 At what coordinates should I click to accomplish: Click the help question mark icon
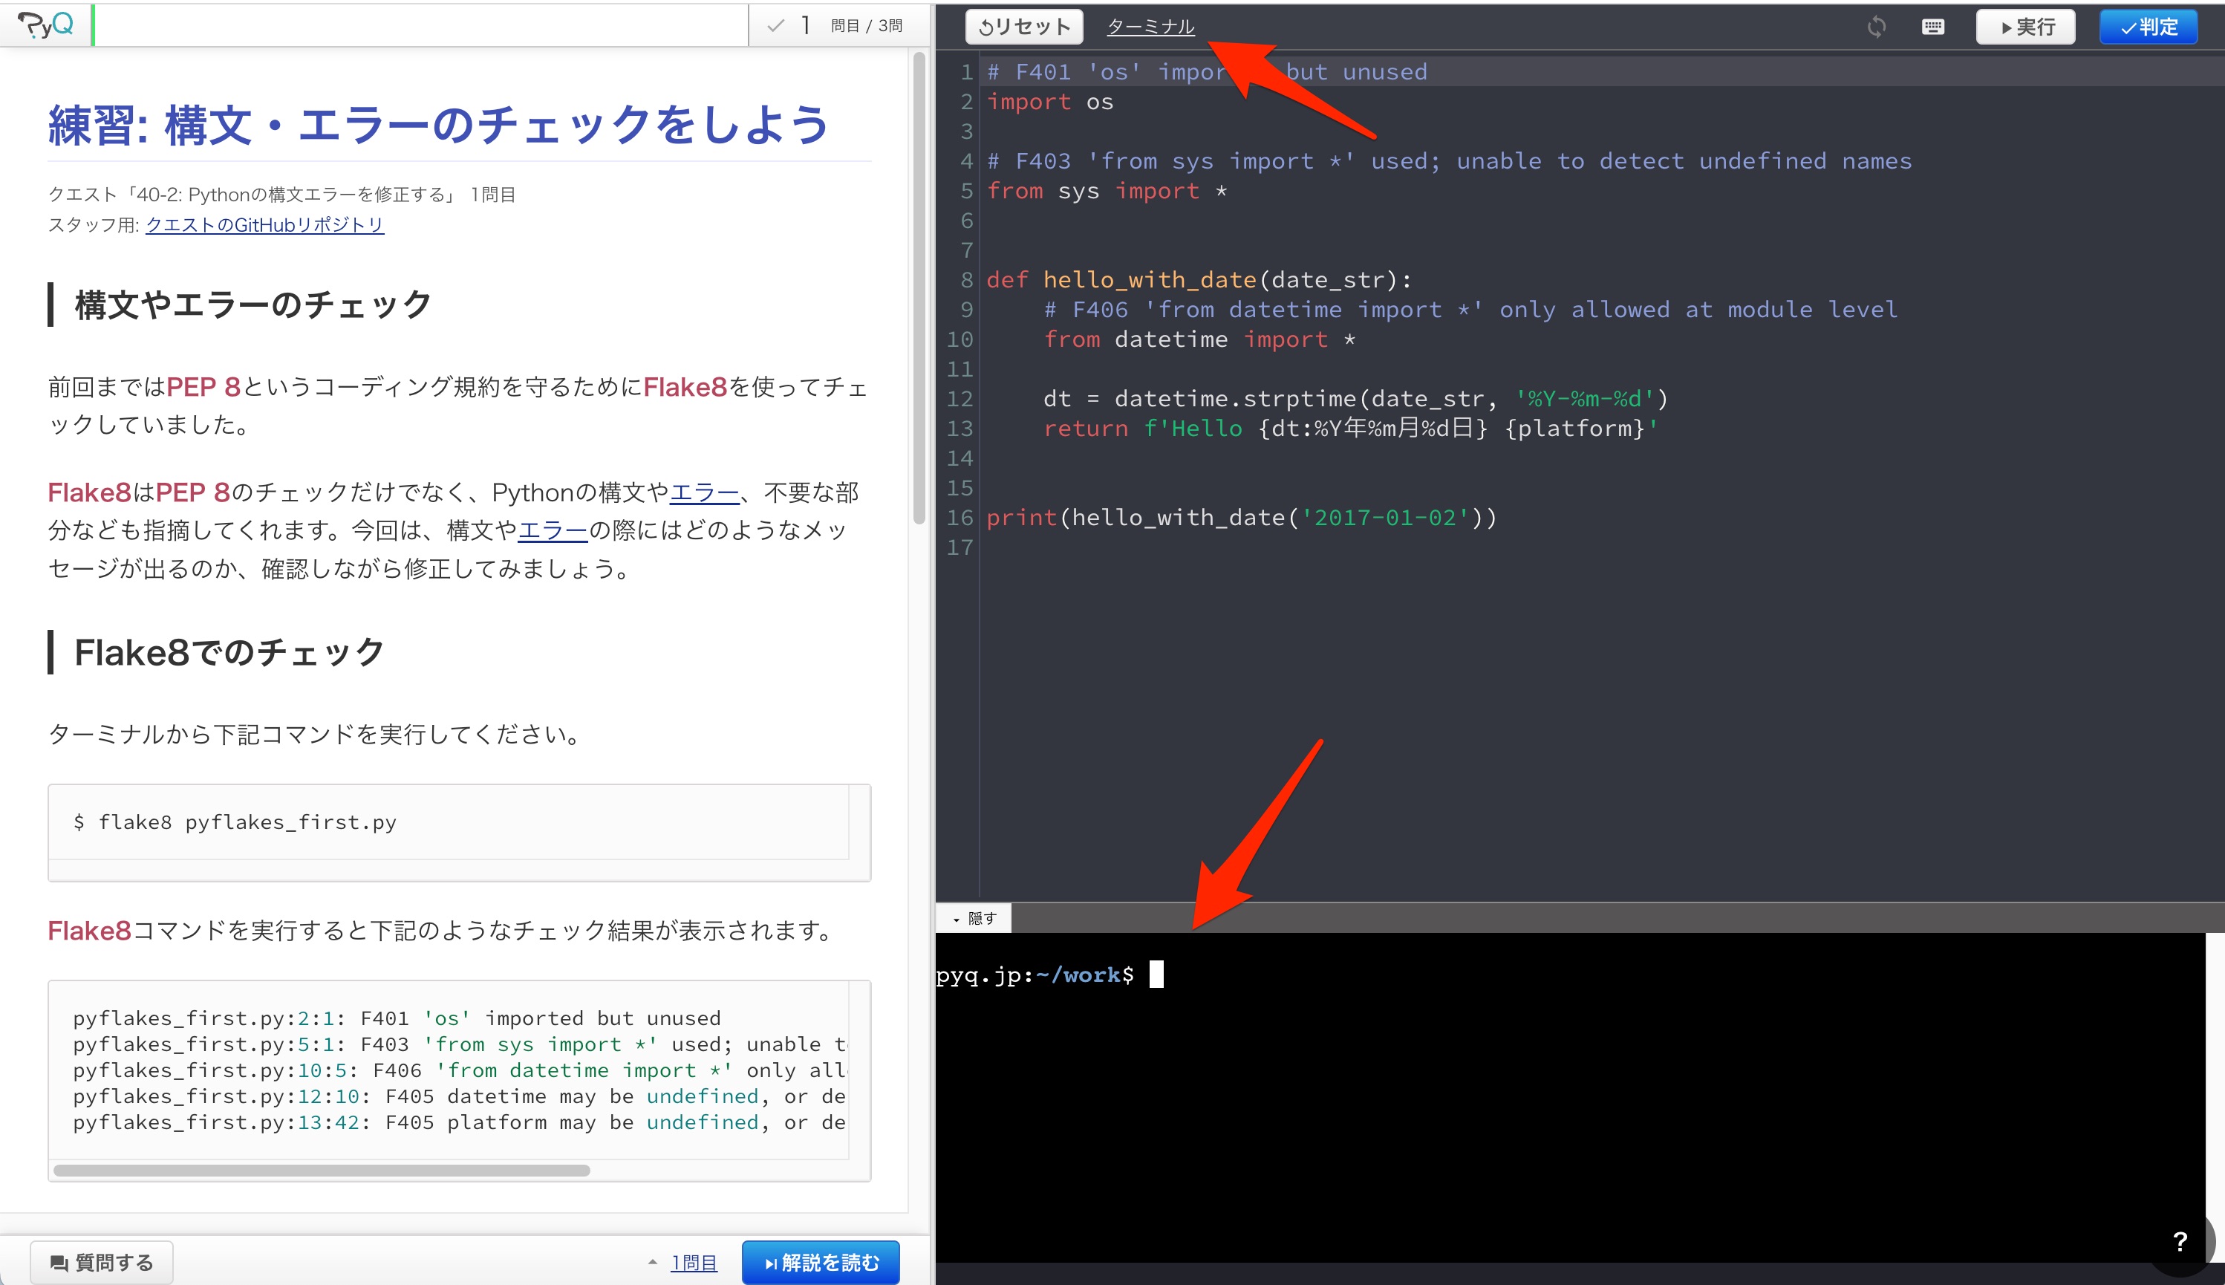[2181, 1241]
